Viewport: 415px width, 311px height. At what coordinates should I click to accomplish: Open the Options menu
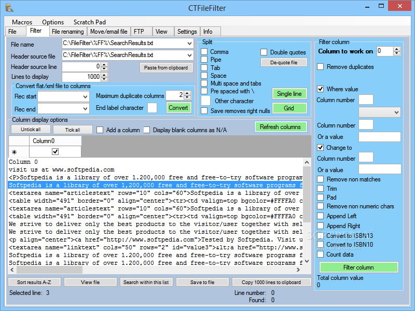click(x=53, y=22)
